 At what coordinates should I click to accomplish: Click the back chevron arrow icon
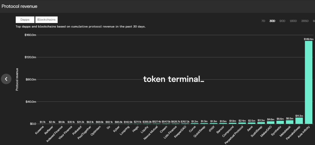(6, 79)
